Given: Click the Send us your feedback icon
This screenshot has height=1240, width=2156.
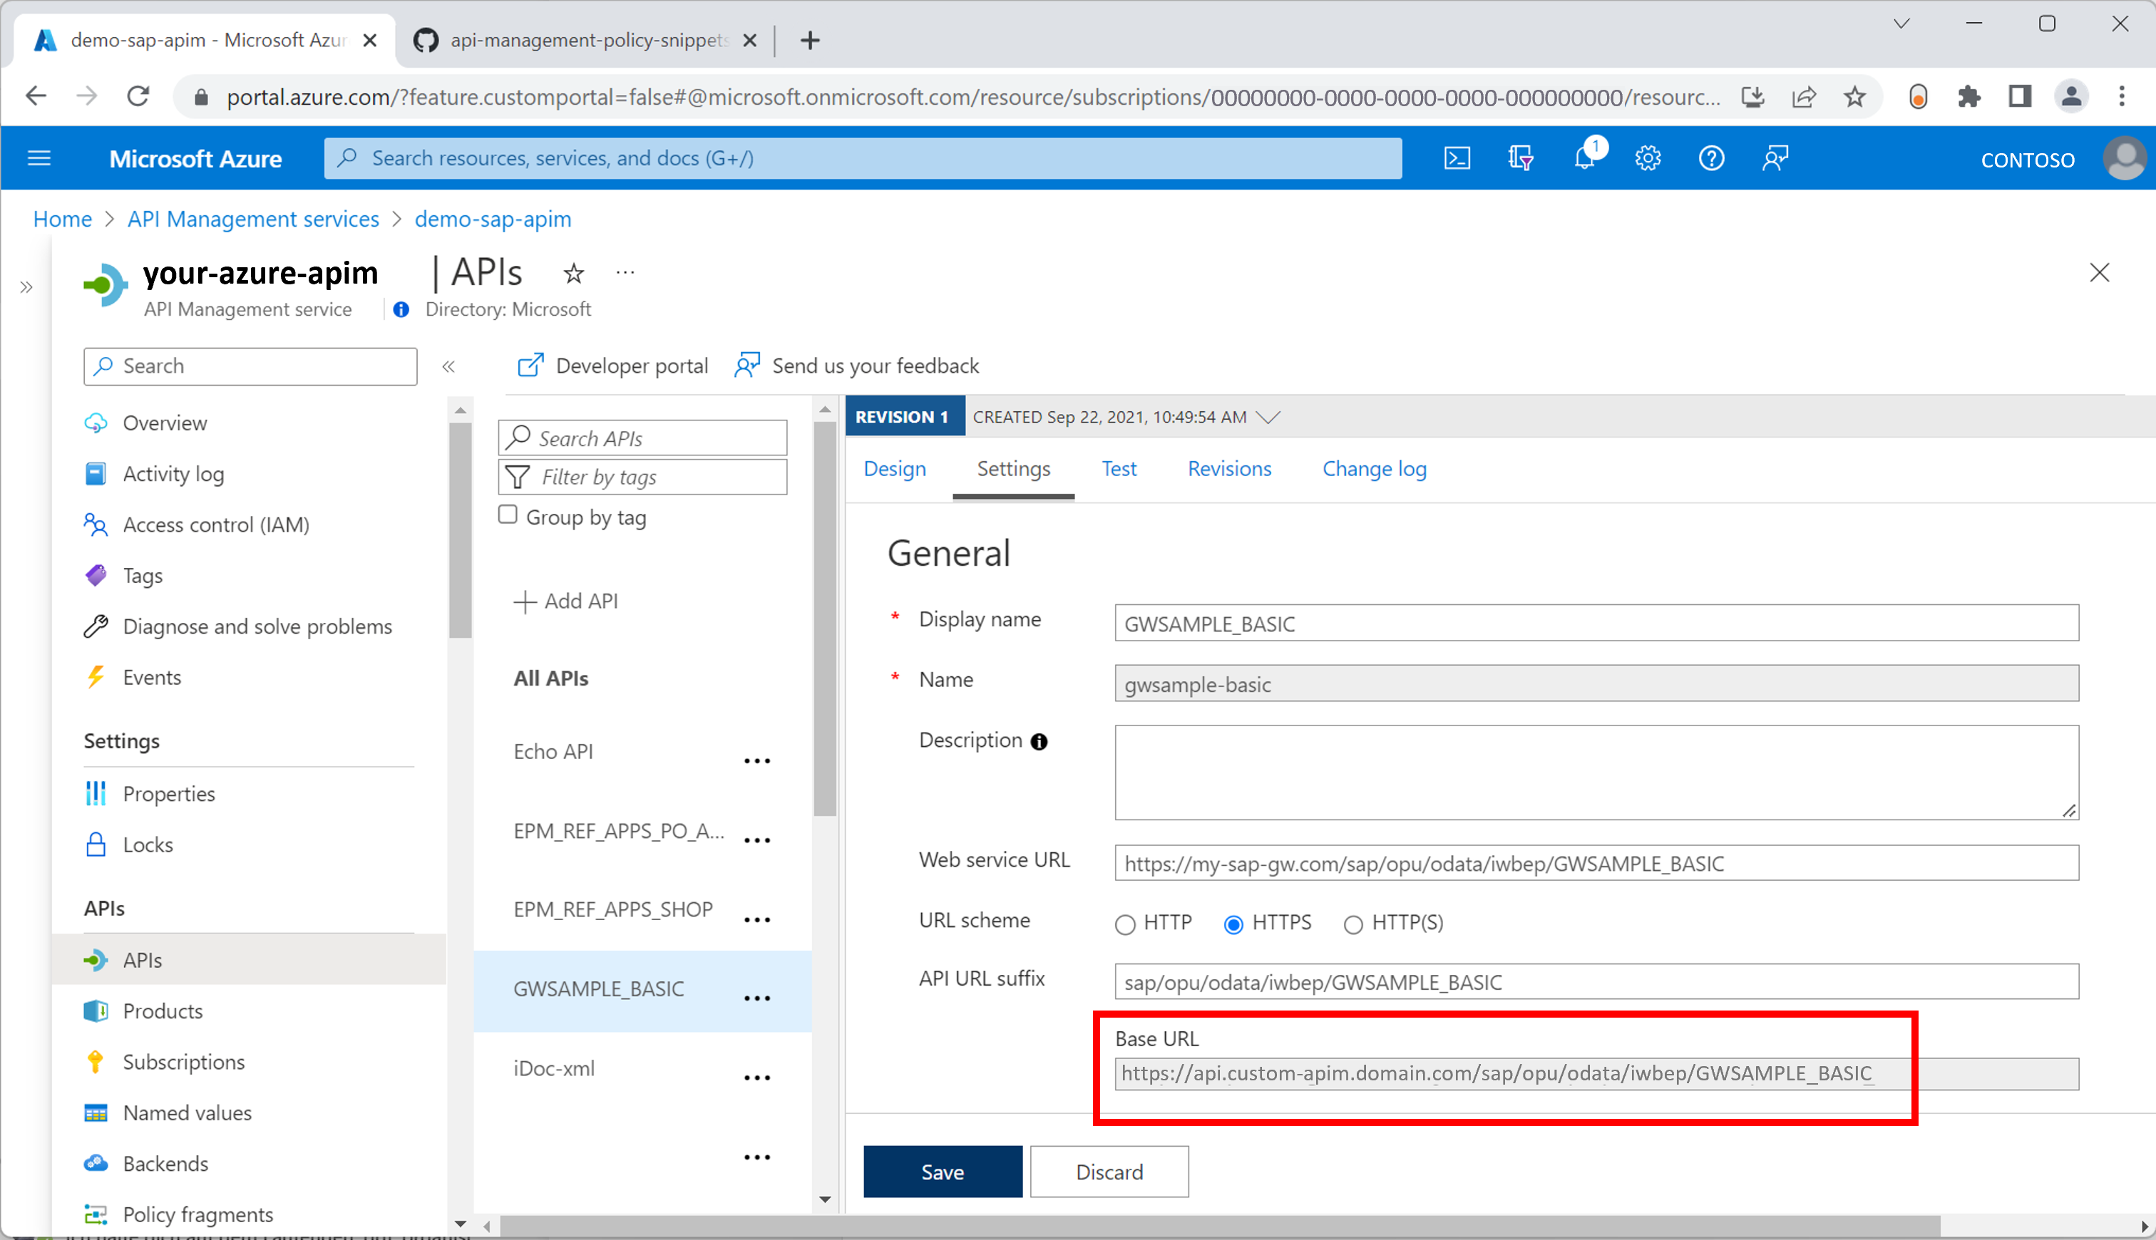Looking at the screenshot, I should coord(749,366).
